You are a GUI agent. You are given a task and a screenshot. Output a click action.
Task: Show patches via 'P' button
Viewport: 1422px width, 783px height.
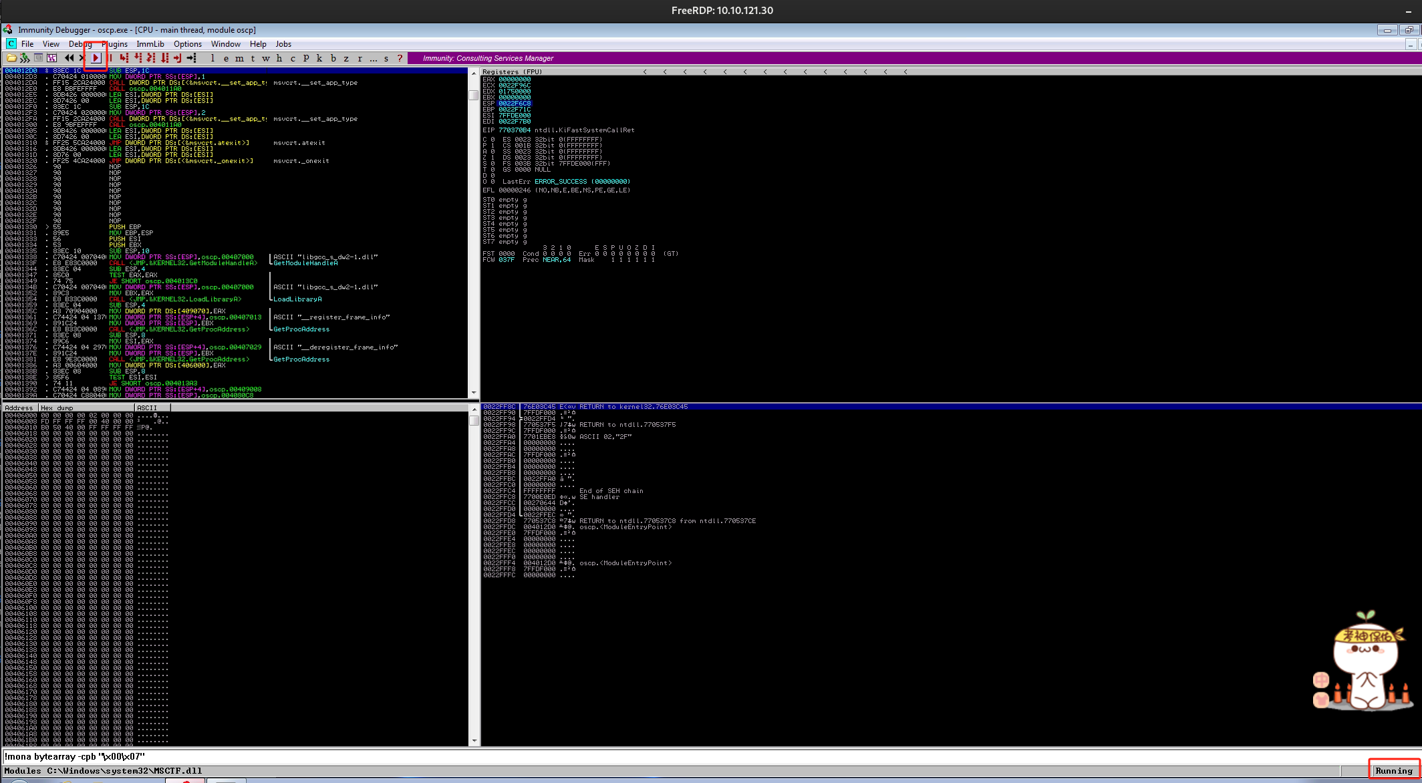tap(306, 58)
